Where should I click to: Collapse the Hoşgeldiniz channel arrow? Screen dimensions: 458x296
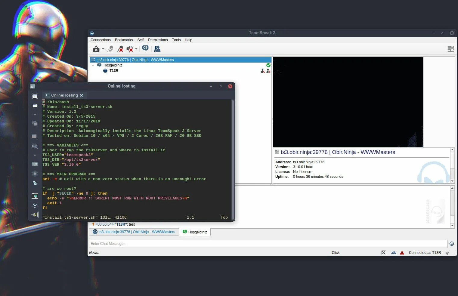(x=93, y=65)
